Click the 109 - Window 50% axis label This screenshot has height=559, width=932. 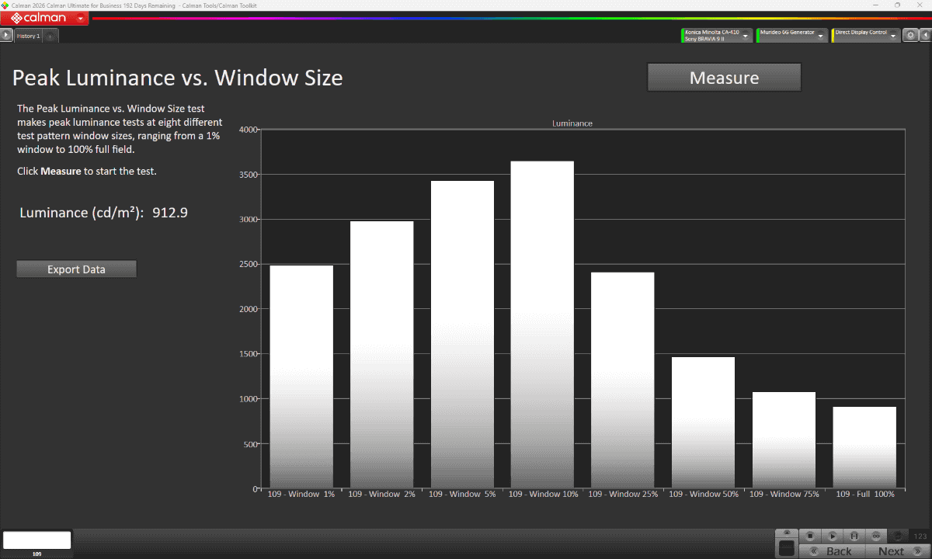coord(704,494)
